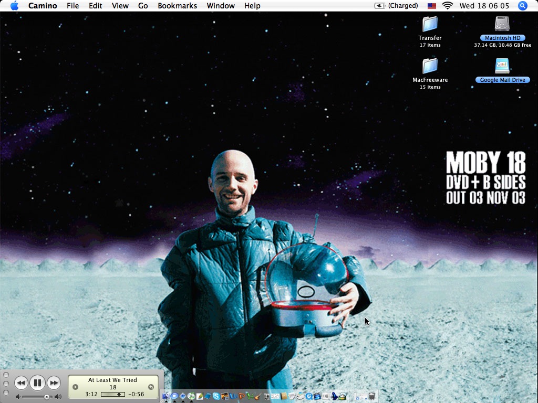
Task: Open the View menu
Action: click(x=120, y=6)
